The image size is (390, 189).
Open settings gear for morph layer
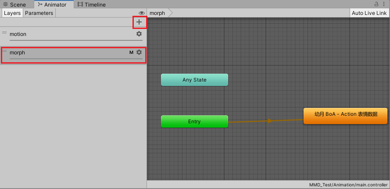pos(139,52)
